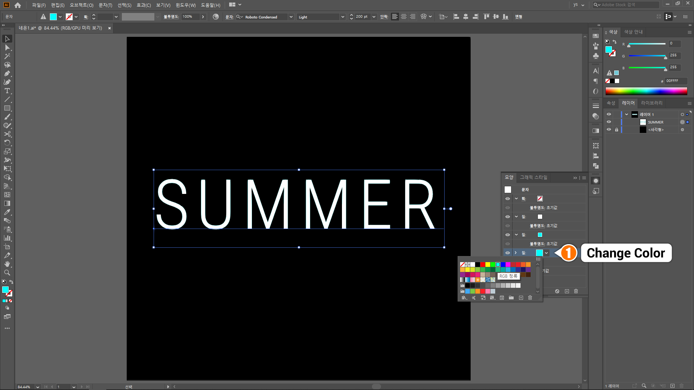The width and height of the screenshot is (694, 390).
Task: Hide the SUMMER layer visibility
Action: [609, 122]
